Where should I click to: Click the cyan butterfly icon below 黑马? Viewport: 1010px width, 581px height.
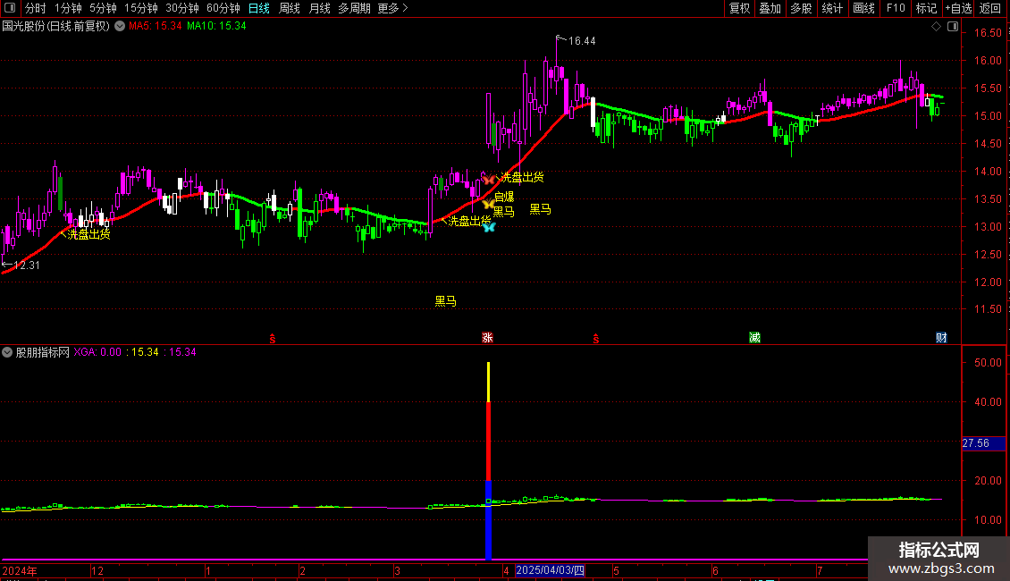pyautogui.click(x=489, y=227)
